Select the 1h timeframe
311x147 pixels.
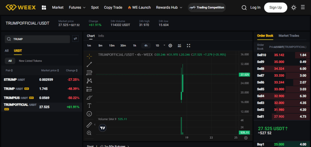tap(134, 46)
